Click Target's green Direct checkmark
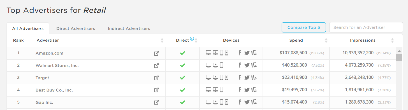The height and width of the screenshot is (110, 408). [182, 78]
